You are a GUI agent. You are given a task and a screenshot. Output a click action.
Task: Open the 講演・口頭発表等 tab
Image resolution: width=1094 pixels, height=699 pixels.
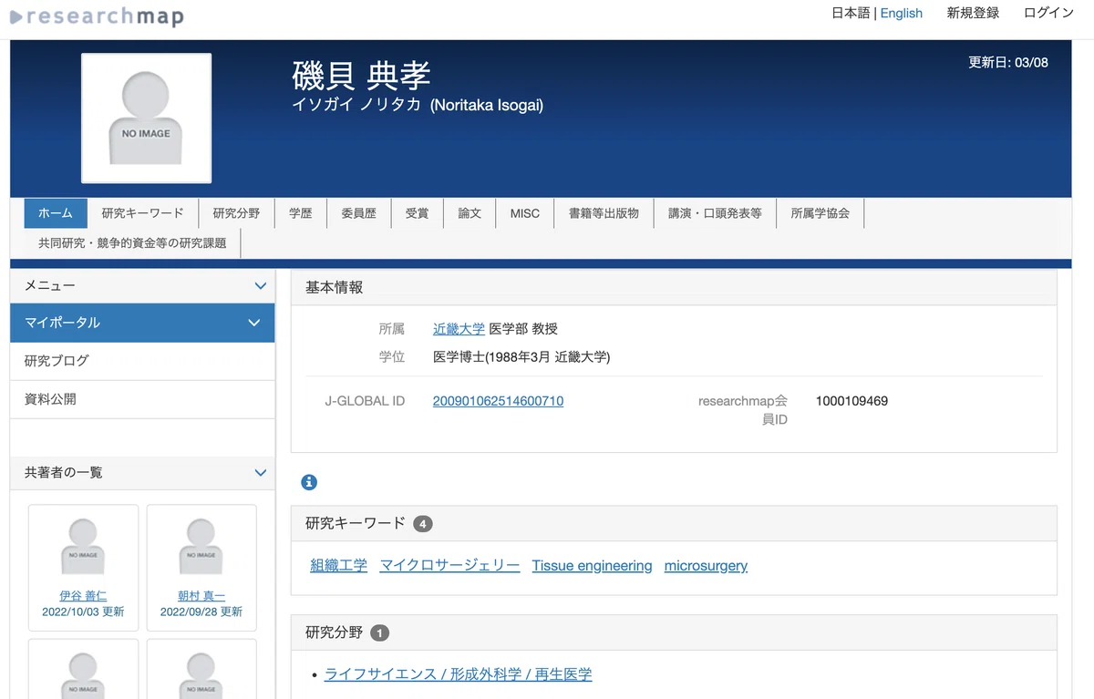(715, 213)
